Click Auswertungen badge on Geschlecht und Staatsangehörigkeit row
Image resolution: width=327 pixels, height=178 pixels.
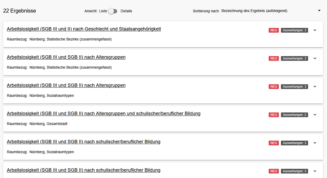point(294,30)
